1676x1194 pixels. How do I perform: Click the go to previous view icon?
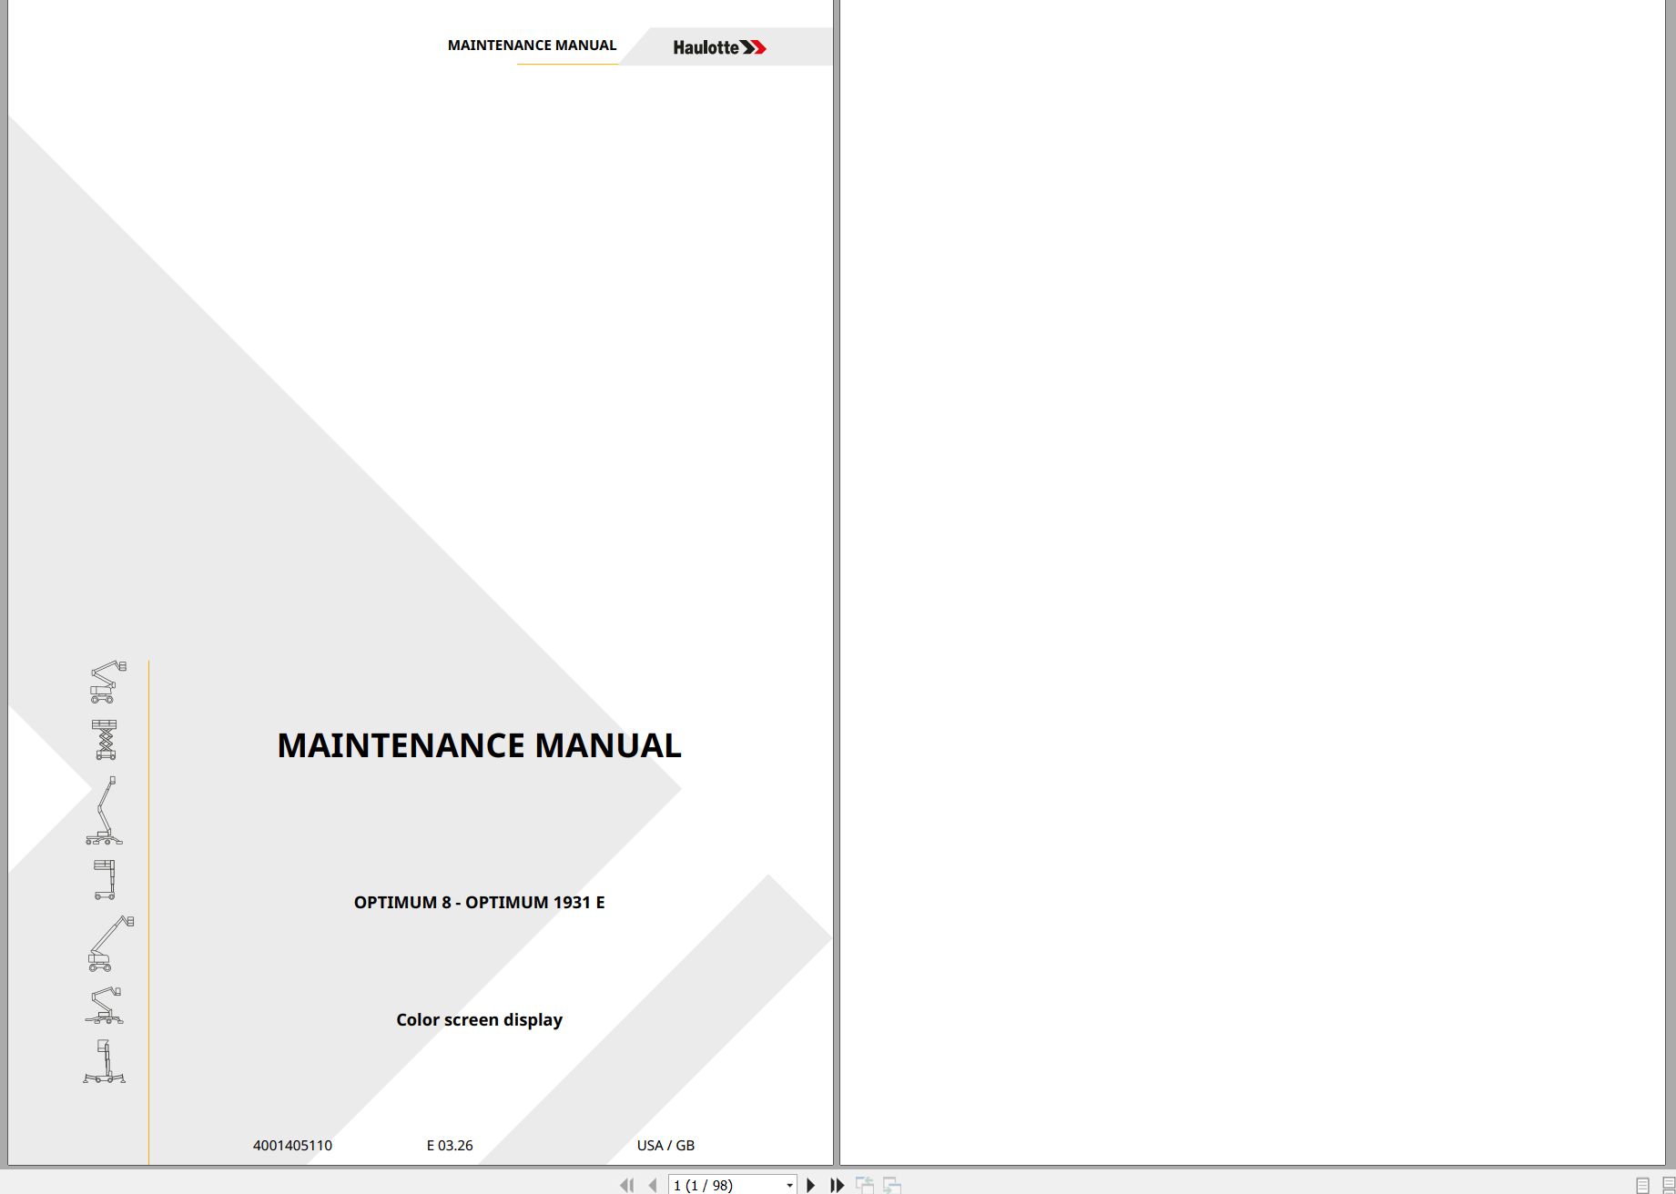pos(865,1185)
